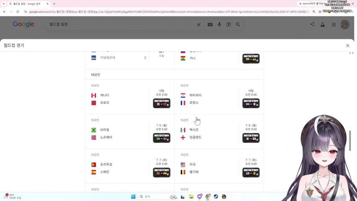Click the magnifier search submit icon
The image size is (357, 201).
(x=238, y=24)
